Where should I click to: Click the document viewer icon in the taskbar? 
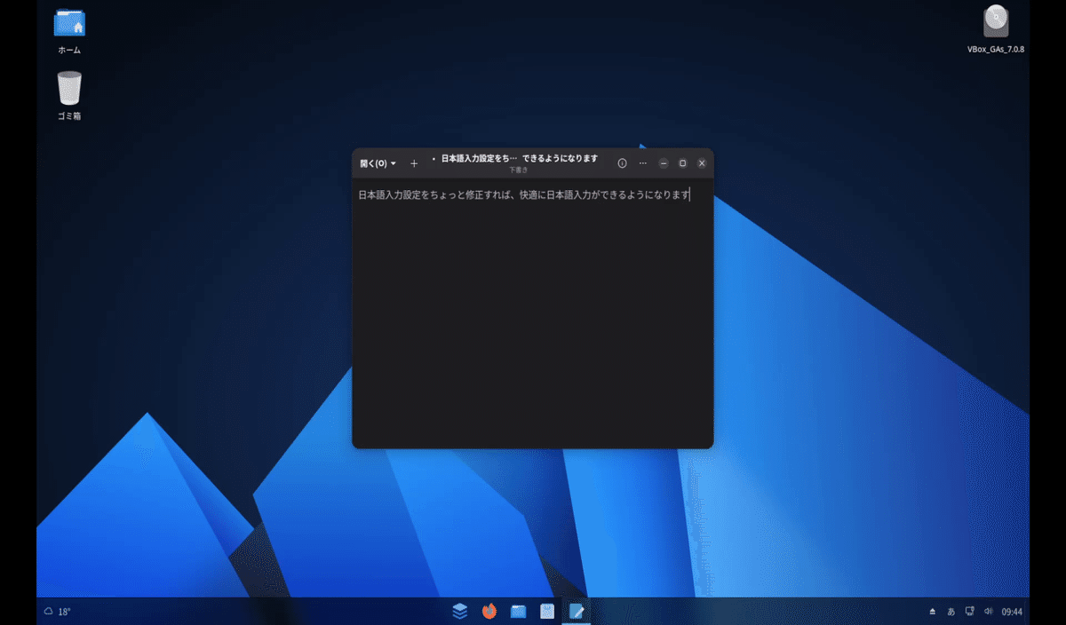[547, 611]
